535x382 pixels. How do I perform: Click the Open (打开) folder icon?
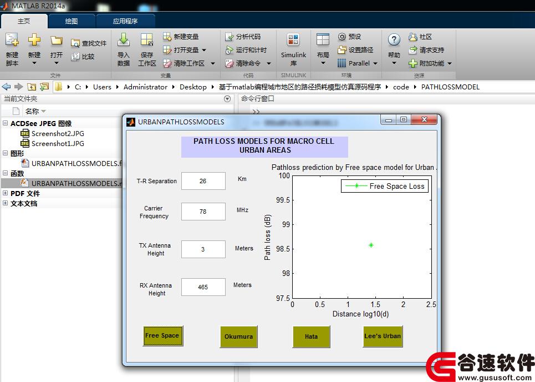click(x=57, y=41)
